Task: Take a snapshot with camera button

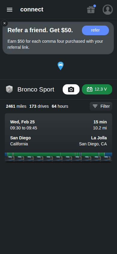Action: (x=71, y=89)
